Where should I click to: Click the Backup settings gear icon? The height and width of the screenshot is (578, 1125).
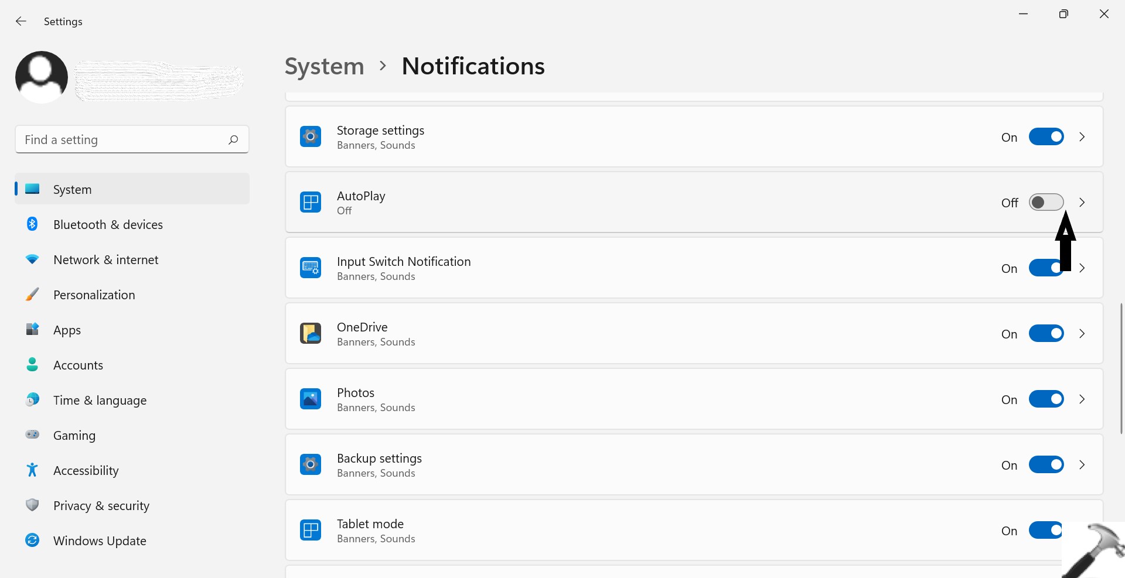(311, 465)
